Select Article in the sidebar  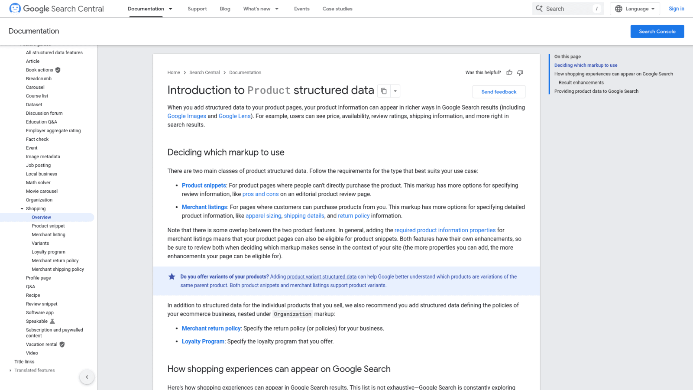tap(32, 61)
